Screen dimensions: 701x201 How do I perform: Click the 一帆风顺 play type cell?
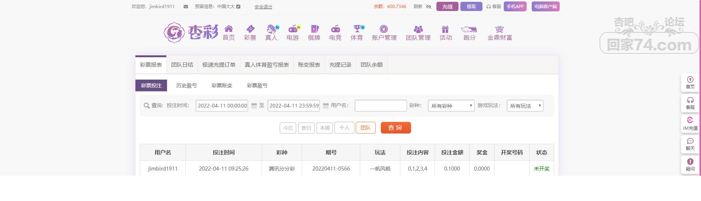tap(380, 169)
